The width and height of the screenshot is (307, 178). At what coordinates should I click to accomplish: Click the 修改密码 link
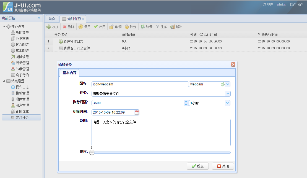coord(296,4)
